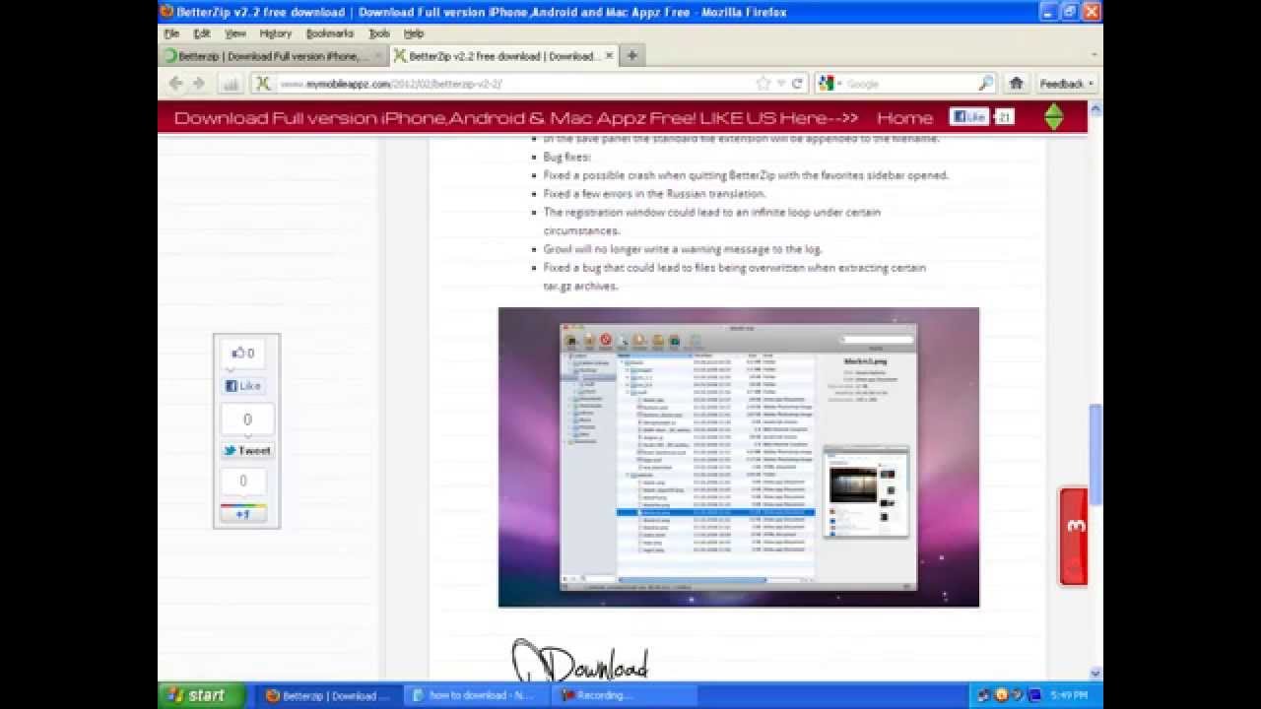Image resolution: width=1261 pixels, height=709 pixels.
Task: Open the browser Home page icon
Action: tap(1017, 84)
